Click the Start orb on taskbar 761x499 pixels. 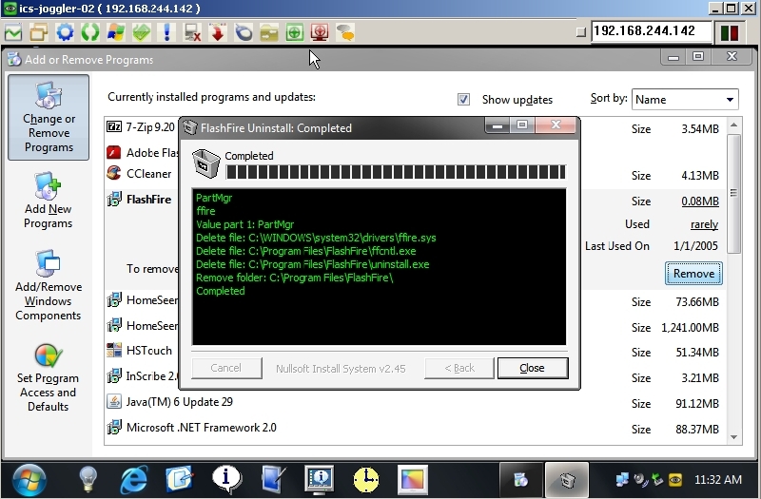(x=29, y=480)
